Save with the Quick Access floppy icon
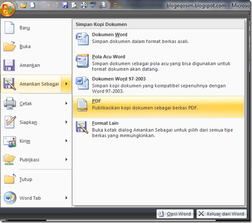 65,5
